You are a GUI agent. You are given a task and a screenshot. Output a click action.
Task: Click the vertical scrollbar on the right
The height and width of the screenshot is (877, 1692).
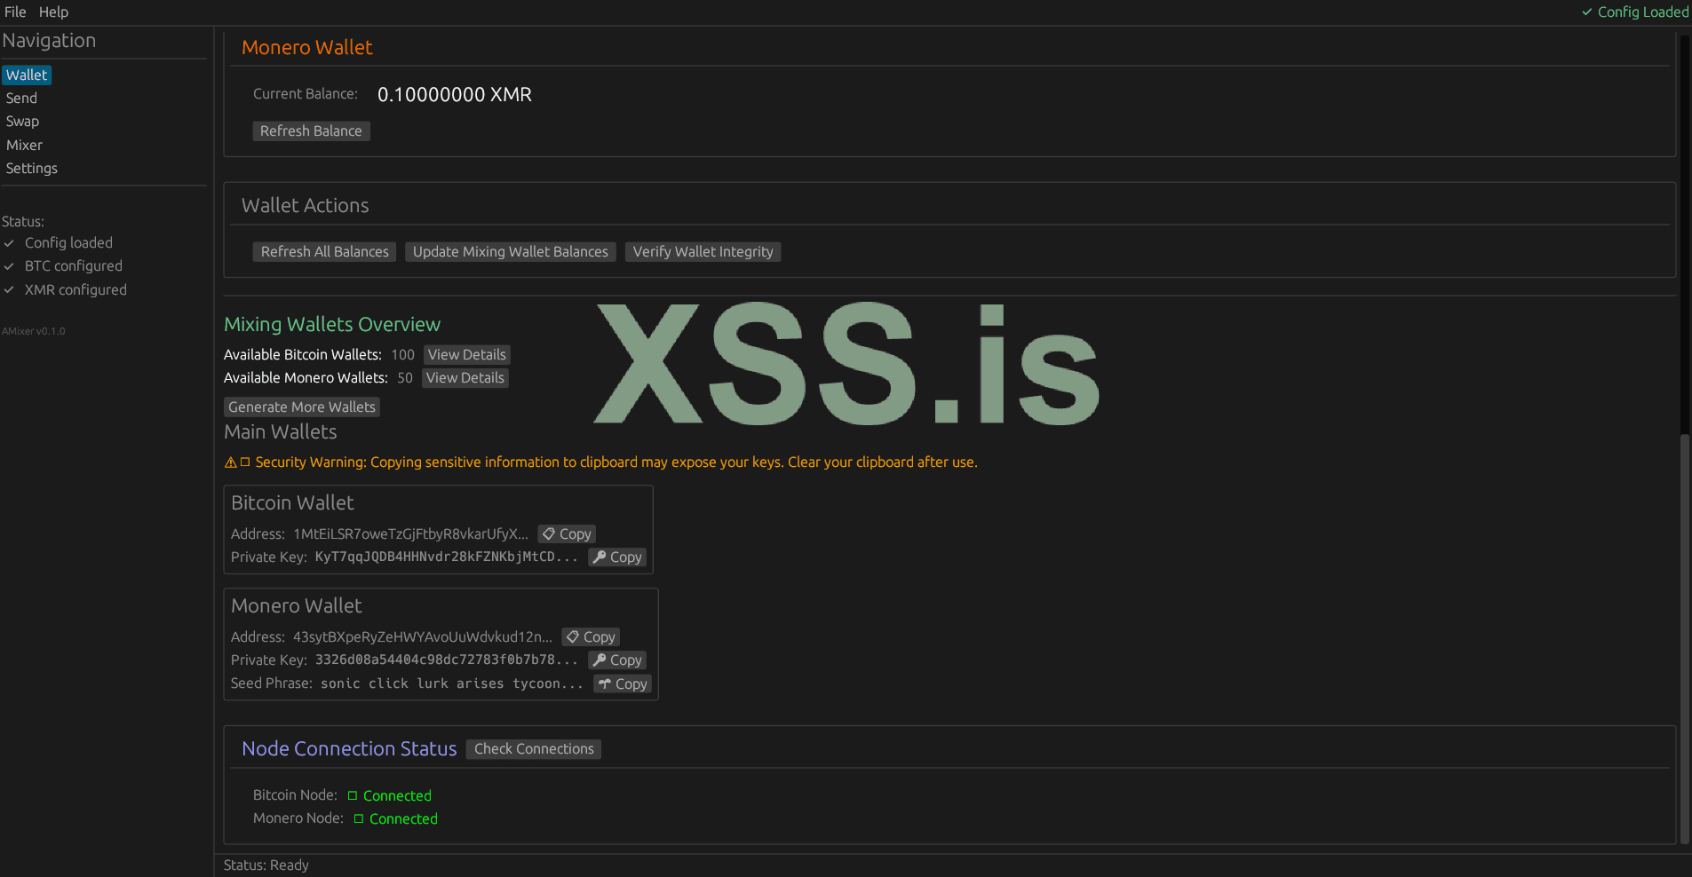point(1684,639)
